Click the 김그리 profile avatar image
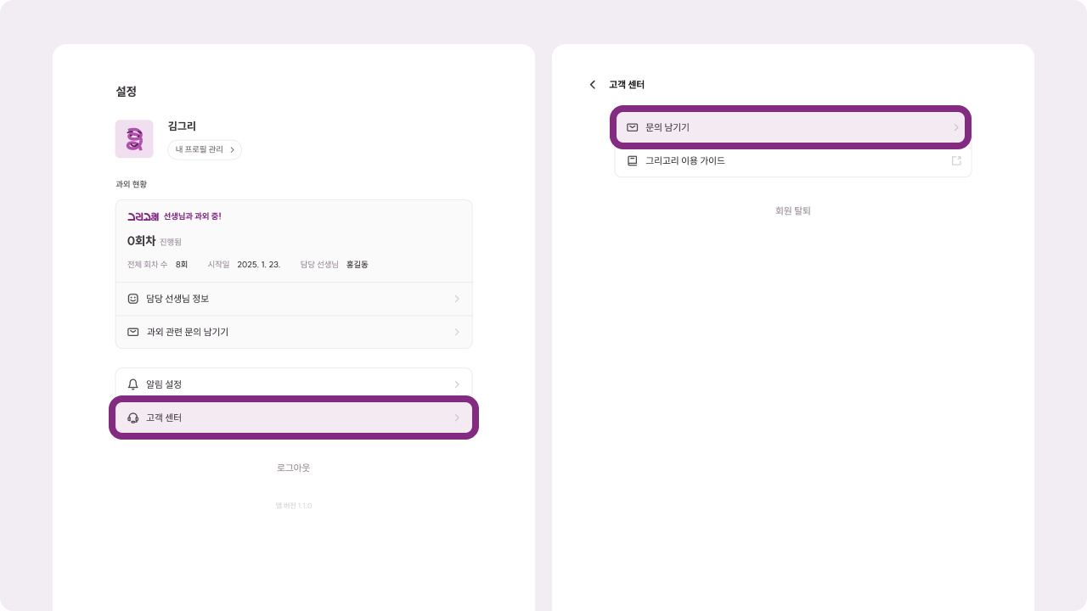This screenshot has height=611, width=1087. [x=134, y=138]
